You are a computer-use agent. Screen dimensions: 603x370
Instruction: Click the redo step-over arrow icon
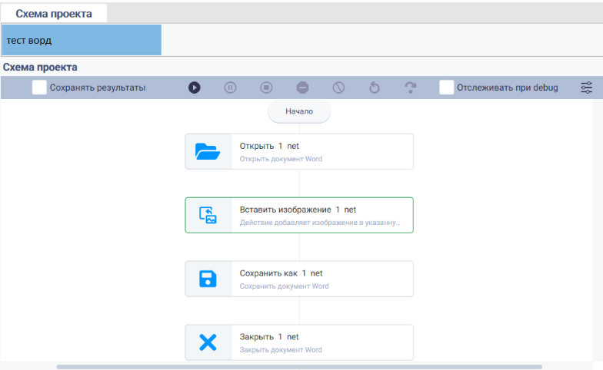click(x=411, y=88)
